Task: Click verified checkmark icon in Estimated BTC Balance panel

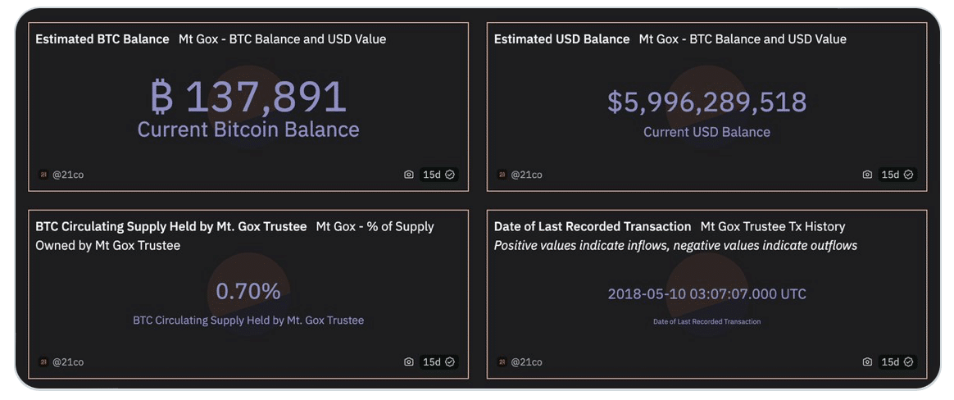Action: (x=450, y=175)
